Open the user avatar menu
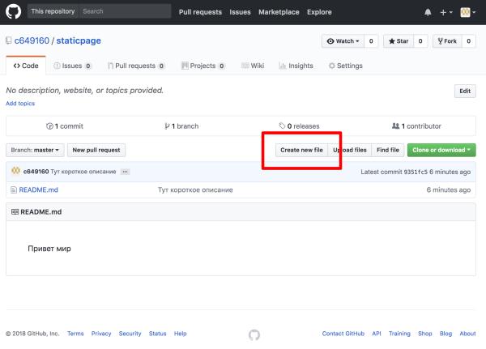Viewport: 486px width, 349px height. click(x=467, y=12)
